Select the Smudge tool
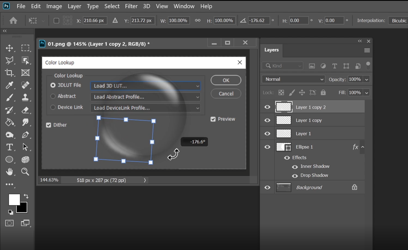The width and height of the screenshot is (408, 250). point(25,122)
